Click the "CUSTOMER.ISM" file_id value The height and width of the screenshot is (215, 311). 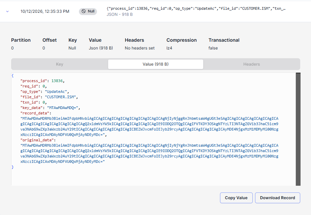(60, 97)
